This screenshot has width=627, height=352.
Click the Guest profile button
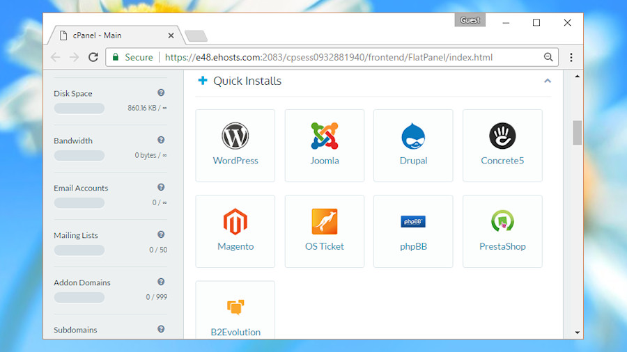point(470,20)
